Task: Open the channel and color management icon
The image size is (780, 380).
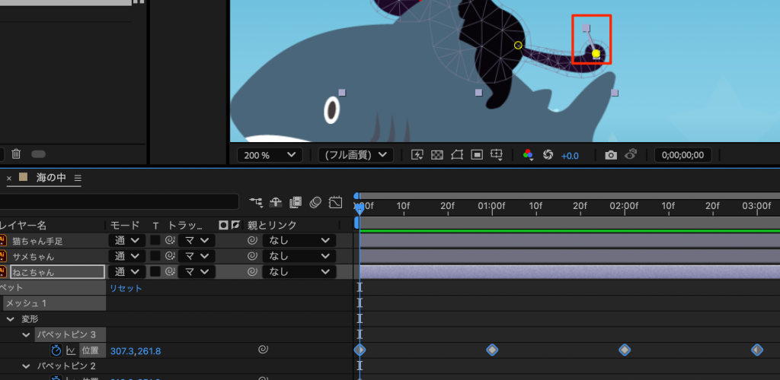Action: click(x=528, y=155)
